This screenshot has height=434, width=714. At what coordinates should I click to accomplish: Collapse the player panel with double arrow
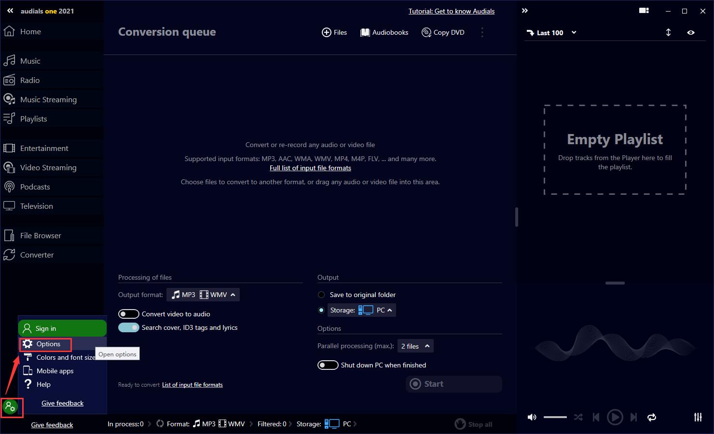[525, 11]
